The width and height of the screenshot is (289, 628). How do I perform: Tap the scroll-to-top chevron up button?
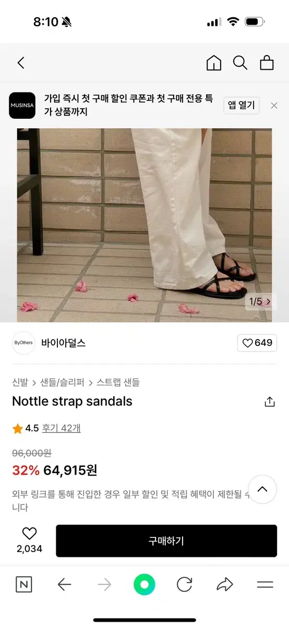(262, 489)
